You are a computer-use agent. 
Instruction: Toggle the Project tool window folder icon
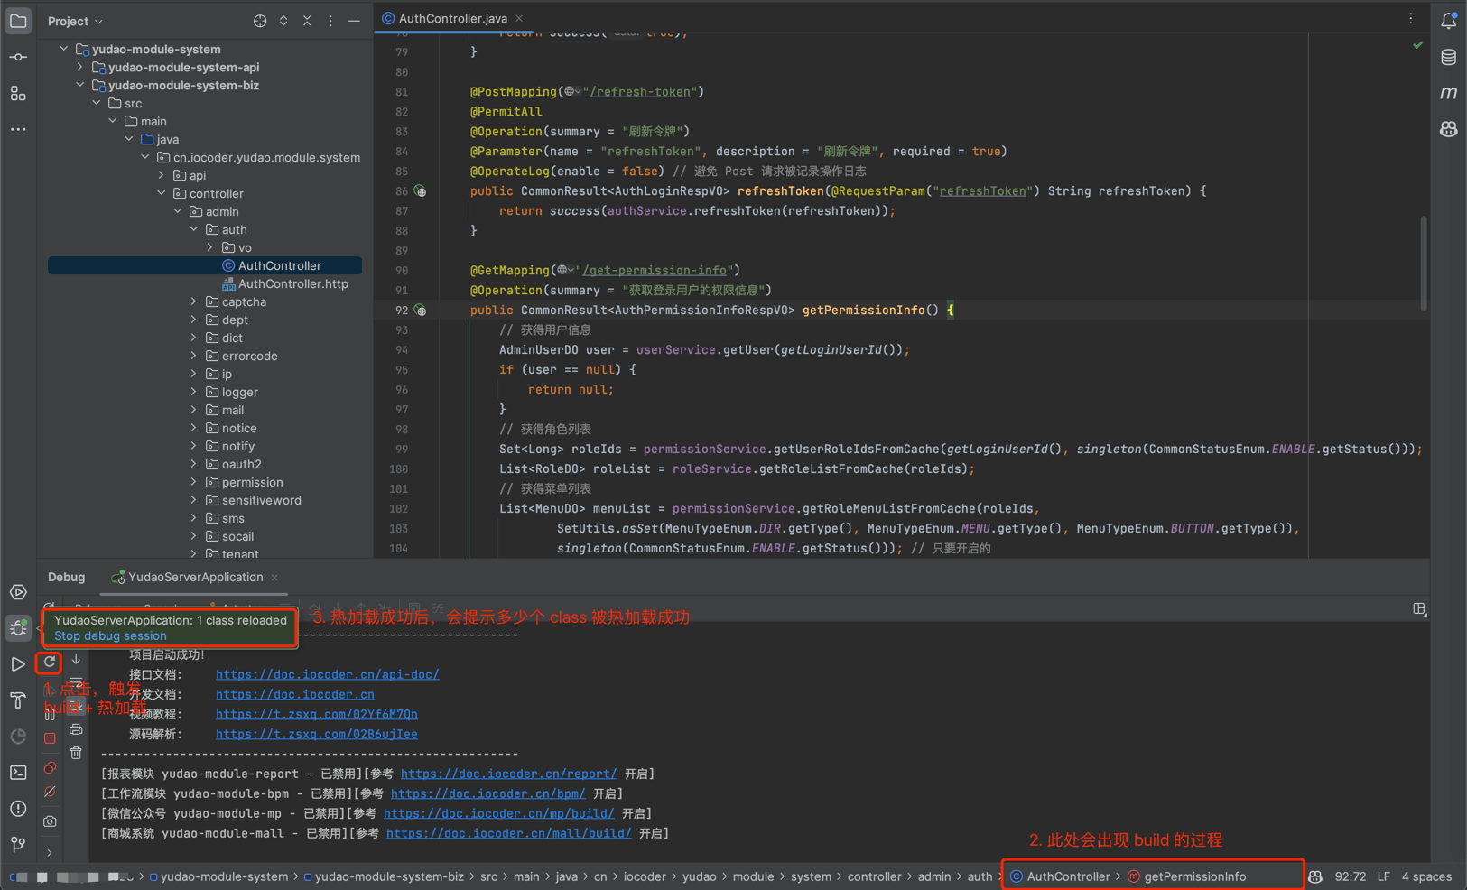click(x=18, y=21)
